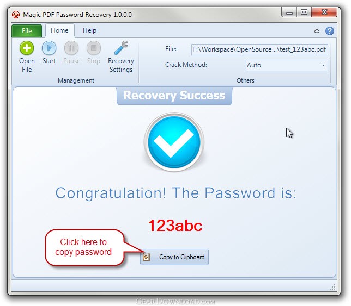Start password recovery with the Start icon
The width and height of the screenshot is (351, 306).
[49, 48]
